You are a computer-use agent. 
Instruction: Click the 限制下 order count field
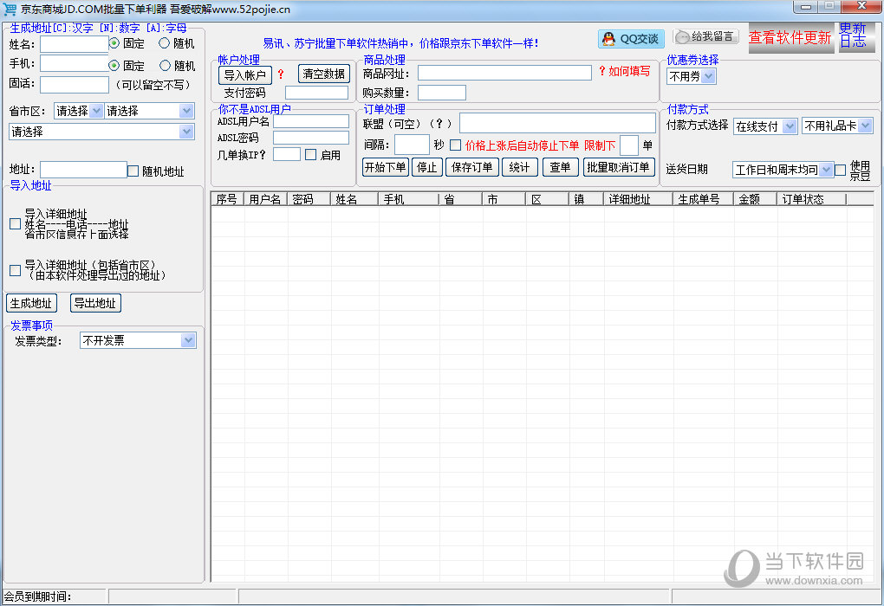pyautogui.click(x=629, y=145)
